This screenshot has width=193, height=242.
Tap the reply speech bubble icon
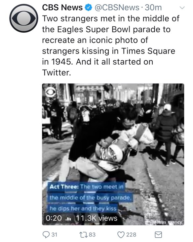(x=46, y=235)
